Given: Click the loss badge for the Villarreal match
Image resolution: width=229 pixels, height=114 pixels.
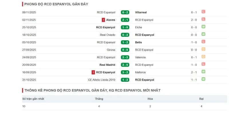Looking at the screenshot, I should pyautogui.click(x=204, y=12).
